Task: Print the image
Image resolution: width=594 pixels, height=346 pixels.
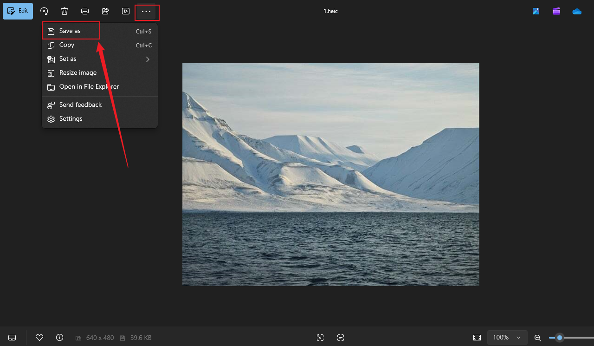Action: point(85,11)
